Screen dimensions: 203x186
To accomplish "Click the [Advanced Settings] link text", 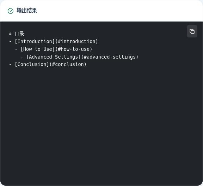I will [x=54, y=57].
